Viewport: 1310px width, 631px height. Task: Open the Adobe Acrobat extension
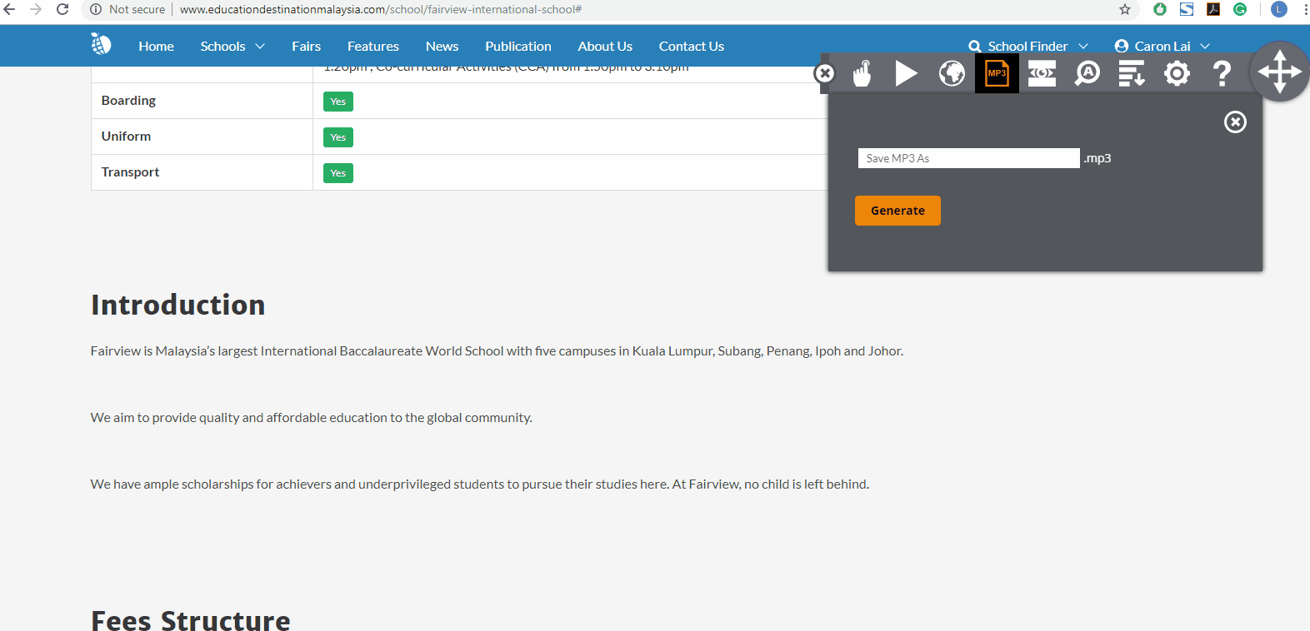tap(1213, 9)
